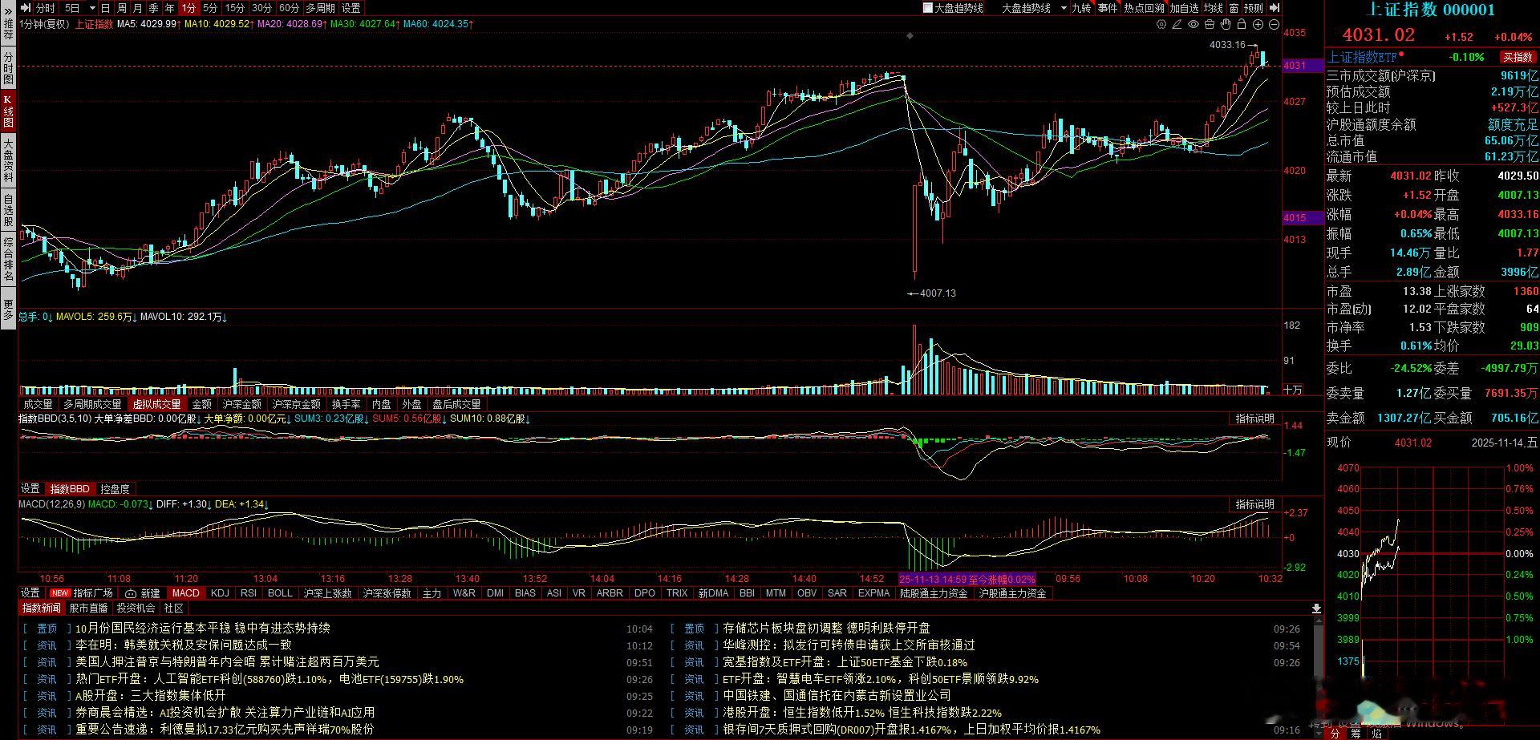Select the 30分 period
This screenshot has height=740, width=1540.
point(262,8)
